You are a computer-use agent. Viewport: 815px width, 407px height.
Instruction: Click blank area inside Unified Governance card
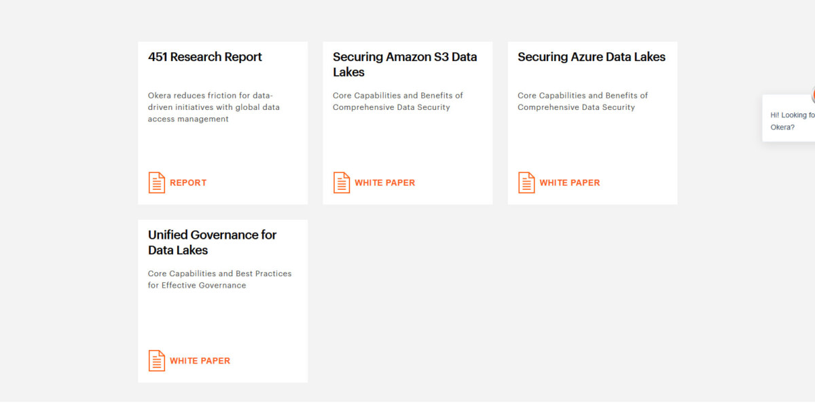point(223,319)
